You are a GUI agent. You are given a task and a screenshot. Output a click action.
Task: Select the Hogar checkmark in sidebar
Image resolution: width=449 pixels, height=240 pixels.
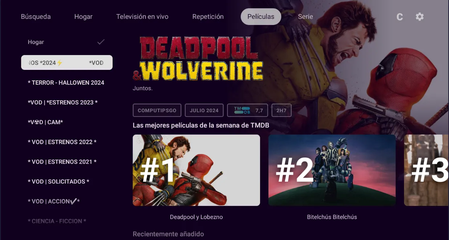tap(101, 42)
